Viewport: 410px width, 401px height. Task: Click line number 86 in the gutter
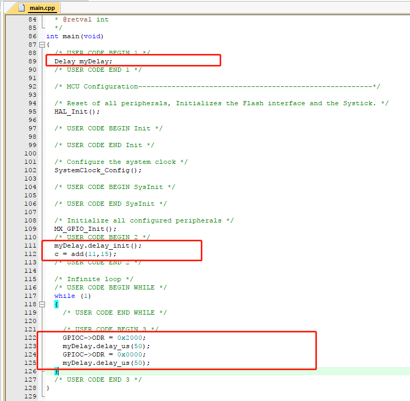[32, 36]
